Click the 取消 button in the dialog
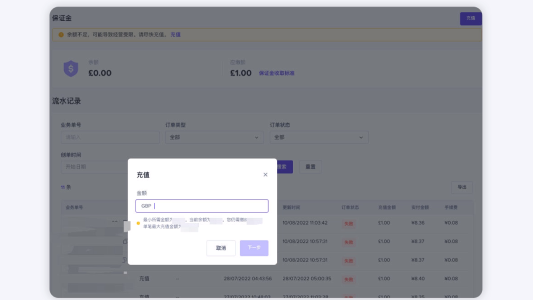533x300 pixels. coord(221,248)
